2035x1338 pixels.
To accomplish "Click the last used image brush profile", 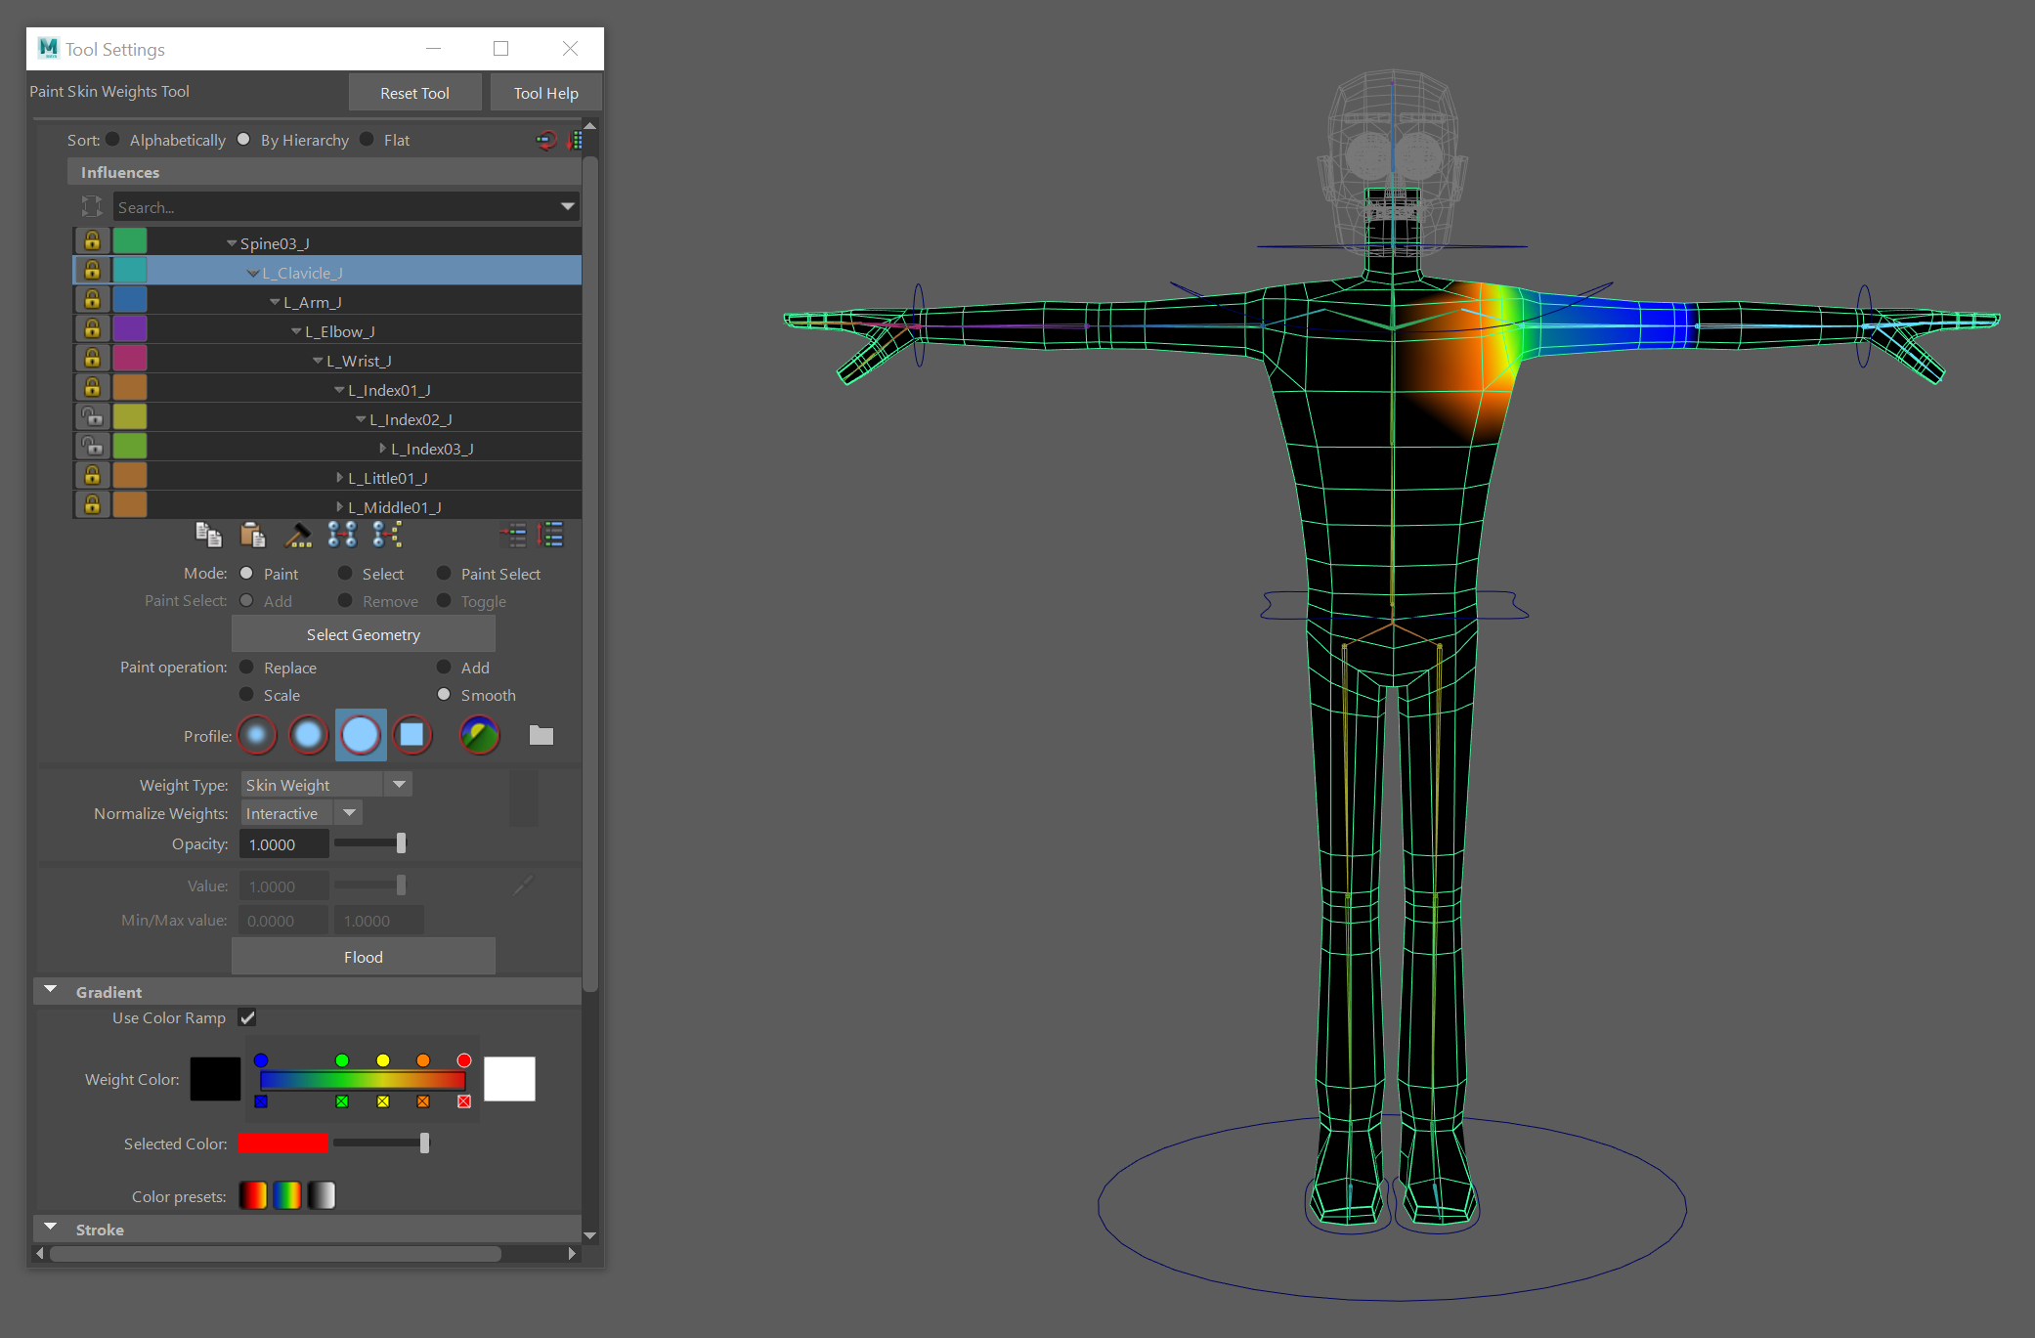I will click(x=479, y=735).
